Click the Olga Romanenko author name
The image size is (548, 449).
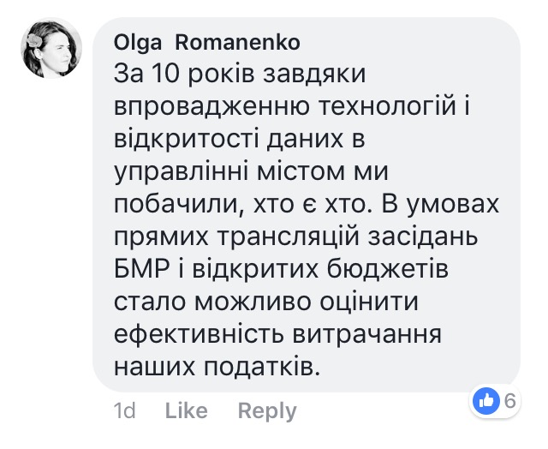pyautogui.click(x=207, y=43)
